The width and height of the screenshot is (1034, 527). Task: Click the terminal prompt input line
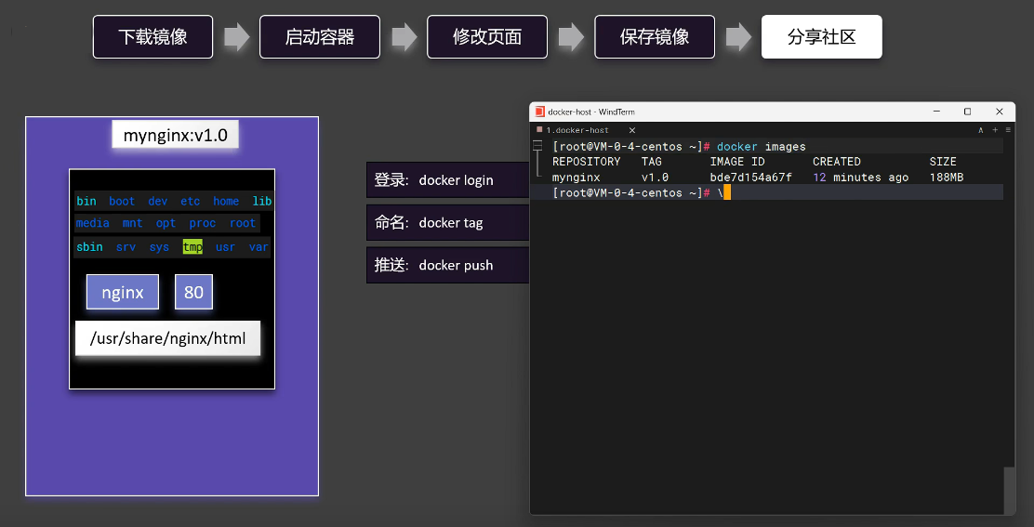coord(837,192)
